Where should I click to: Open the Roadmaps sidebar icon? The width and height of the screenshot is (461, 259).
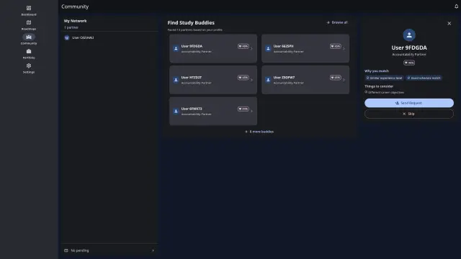pos(29,22)
